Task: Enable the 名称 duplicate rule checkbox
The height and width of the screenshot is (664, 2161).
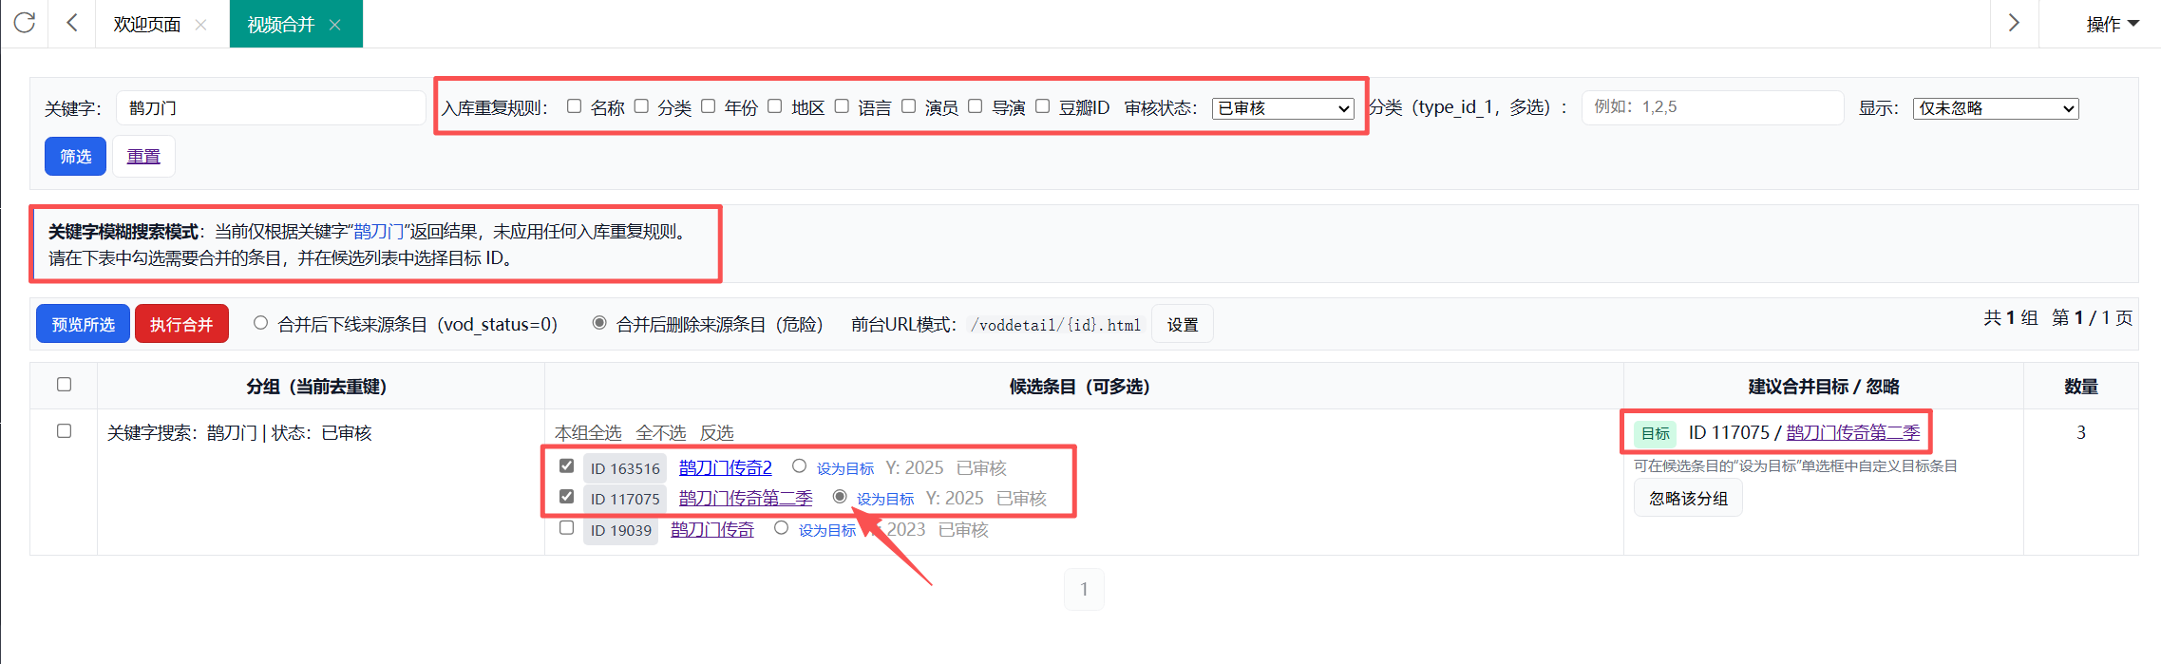Action: click(574, 106)
